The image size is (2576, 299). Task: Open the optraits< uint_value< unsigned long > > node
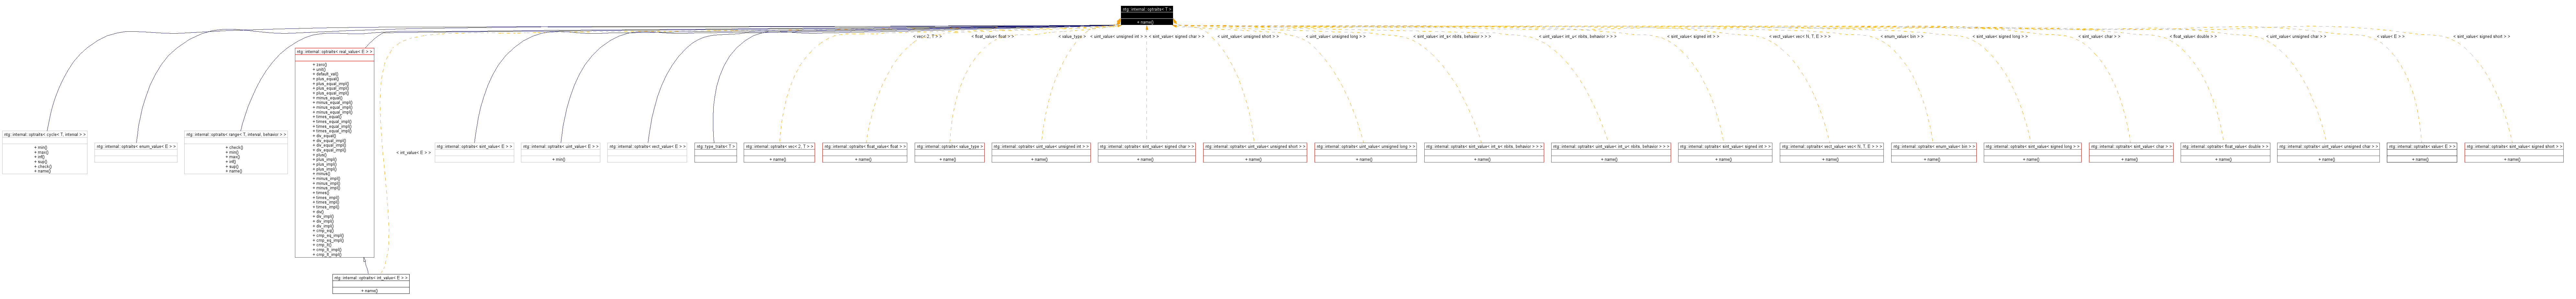1366,152
